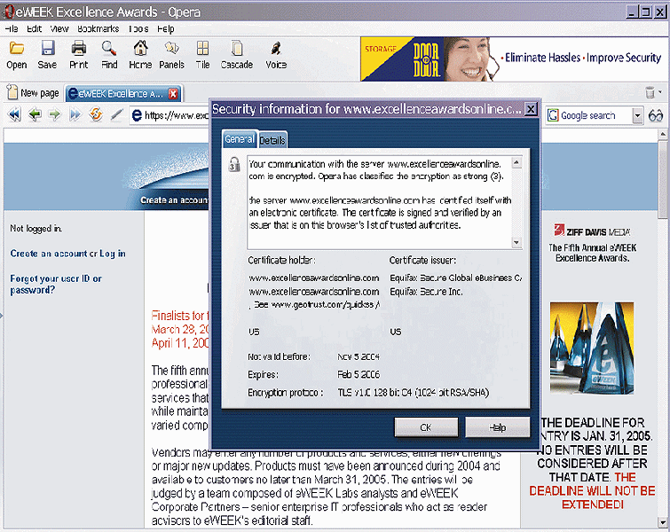The width and height of the screenshot is (670, 532).
Task: Open the Create an account or Log in link
Action: point(68,254)
